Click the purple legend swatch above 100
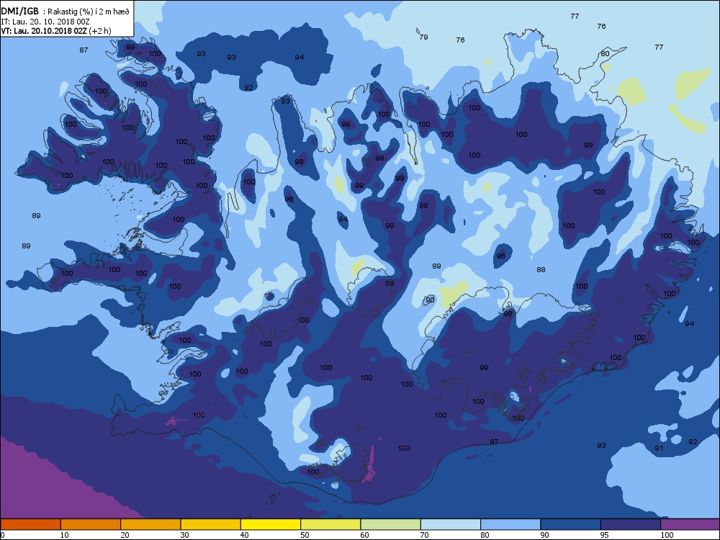Image resolution: width=720 pixels, height=540 pixels. [690, 524]
